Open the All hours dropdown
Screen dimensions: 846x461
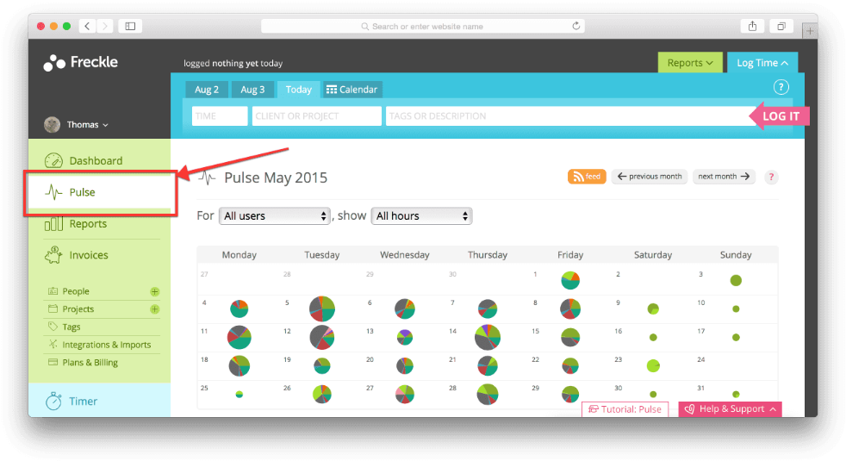coord(421,216)
